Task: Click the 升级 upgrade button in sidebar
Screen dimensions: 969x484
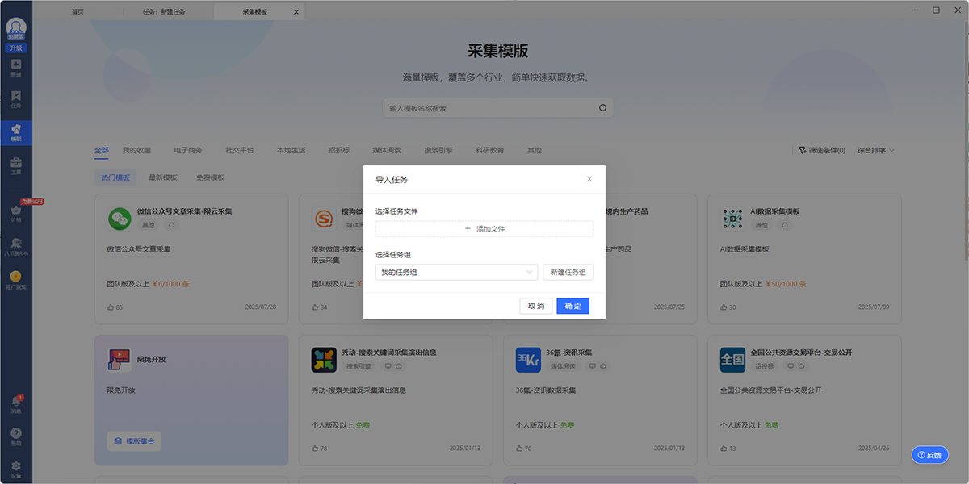Action: click(x=16, y=48)
